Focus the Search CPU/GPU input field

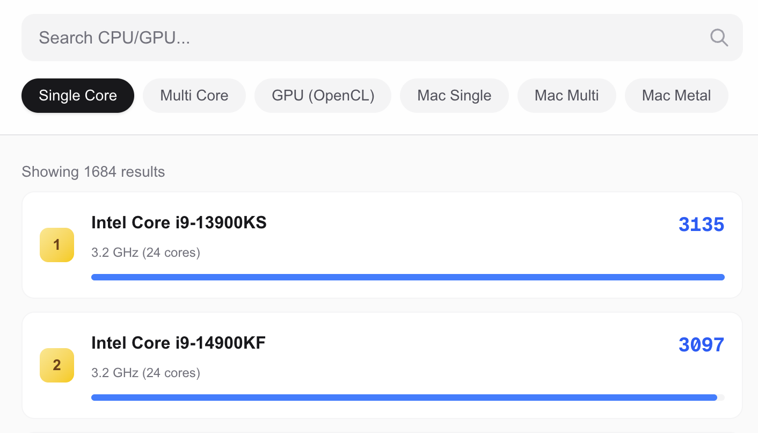[382, 38]
